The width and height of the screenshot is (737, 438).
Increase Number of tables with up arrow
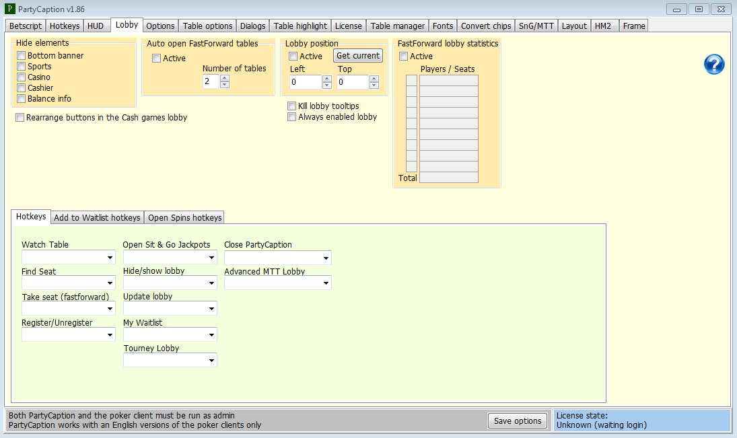point(225,78)
